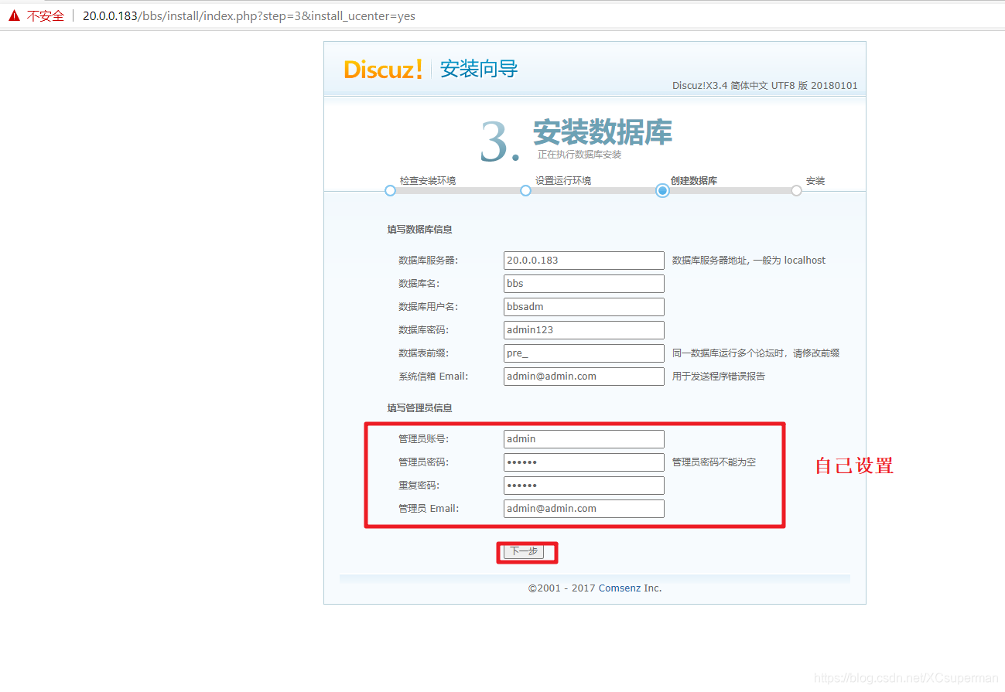Click the 填写管理员信息 section title

coord(420,408)
